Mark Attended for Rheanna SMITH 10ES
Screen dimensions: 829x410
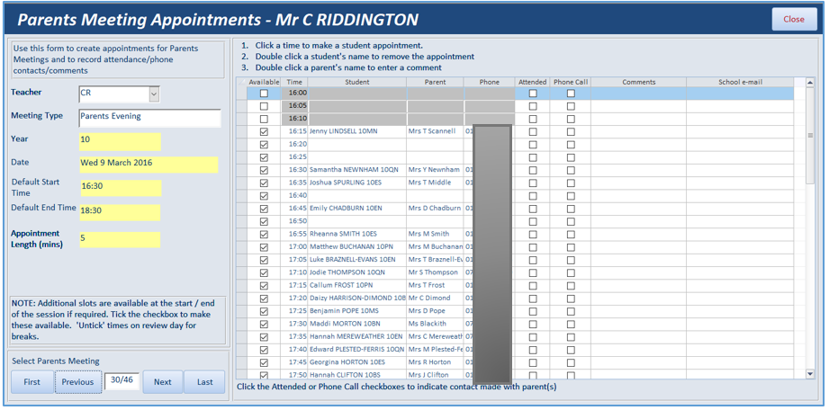tap(533, 234)
